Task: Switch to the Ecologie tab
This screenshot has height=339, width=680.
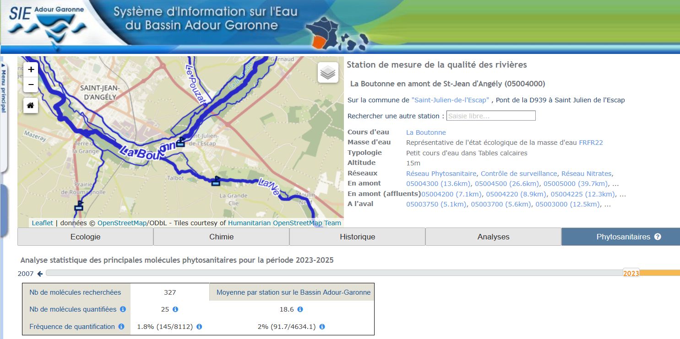Action: tap(85, 237)
